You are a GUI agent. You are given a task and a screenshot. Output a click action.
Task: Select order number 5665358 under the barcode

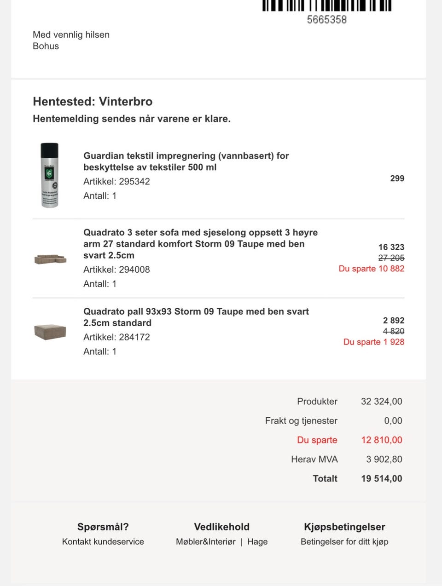click(x=326, y=20)
